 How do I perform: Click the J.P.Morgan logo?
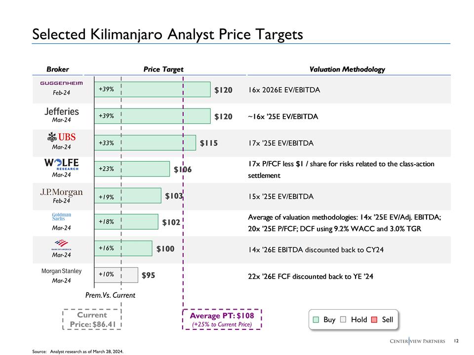(61, 192)
